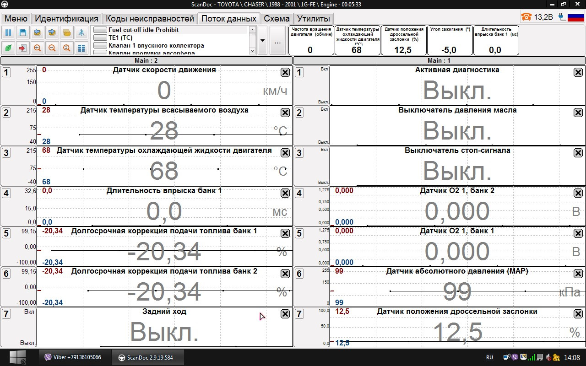Click the Main : 2 panel header
Image resolution: width=586 pixels, height=366 pixels.
click(146, 60)
